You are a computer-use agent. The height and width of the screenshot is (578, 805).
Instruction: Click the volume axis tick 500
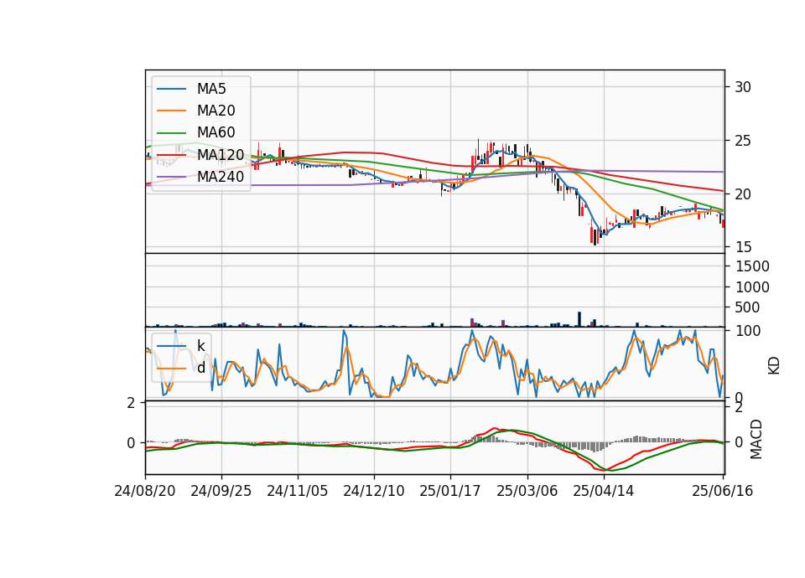click(x=747, y=307)
